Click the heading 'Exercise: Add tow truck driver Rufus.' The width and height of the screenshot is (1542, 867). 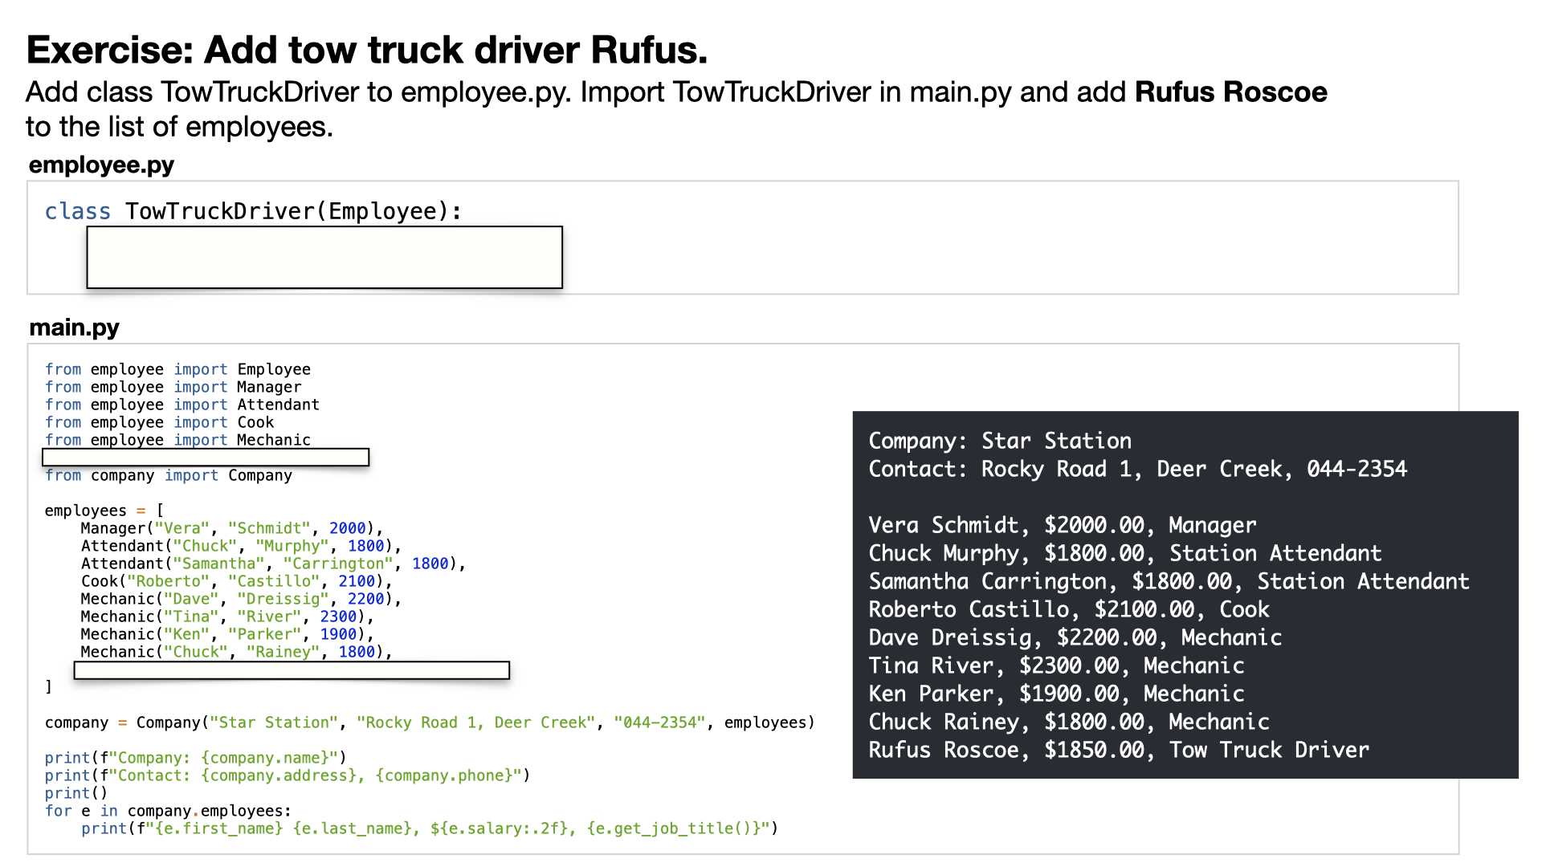[367, 50]
